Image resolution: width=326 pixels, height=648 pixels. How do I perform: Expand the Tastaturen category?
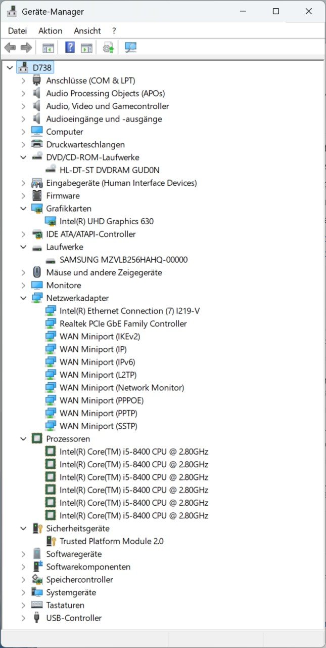pos(23,605)
